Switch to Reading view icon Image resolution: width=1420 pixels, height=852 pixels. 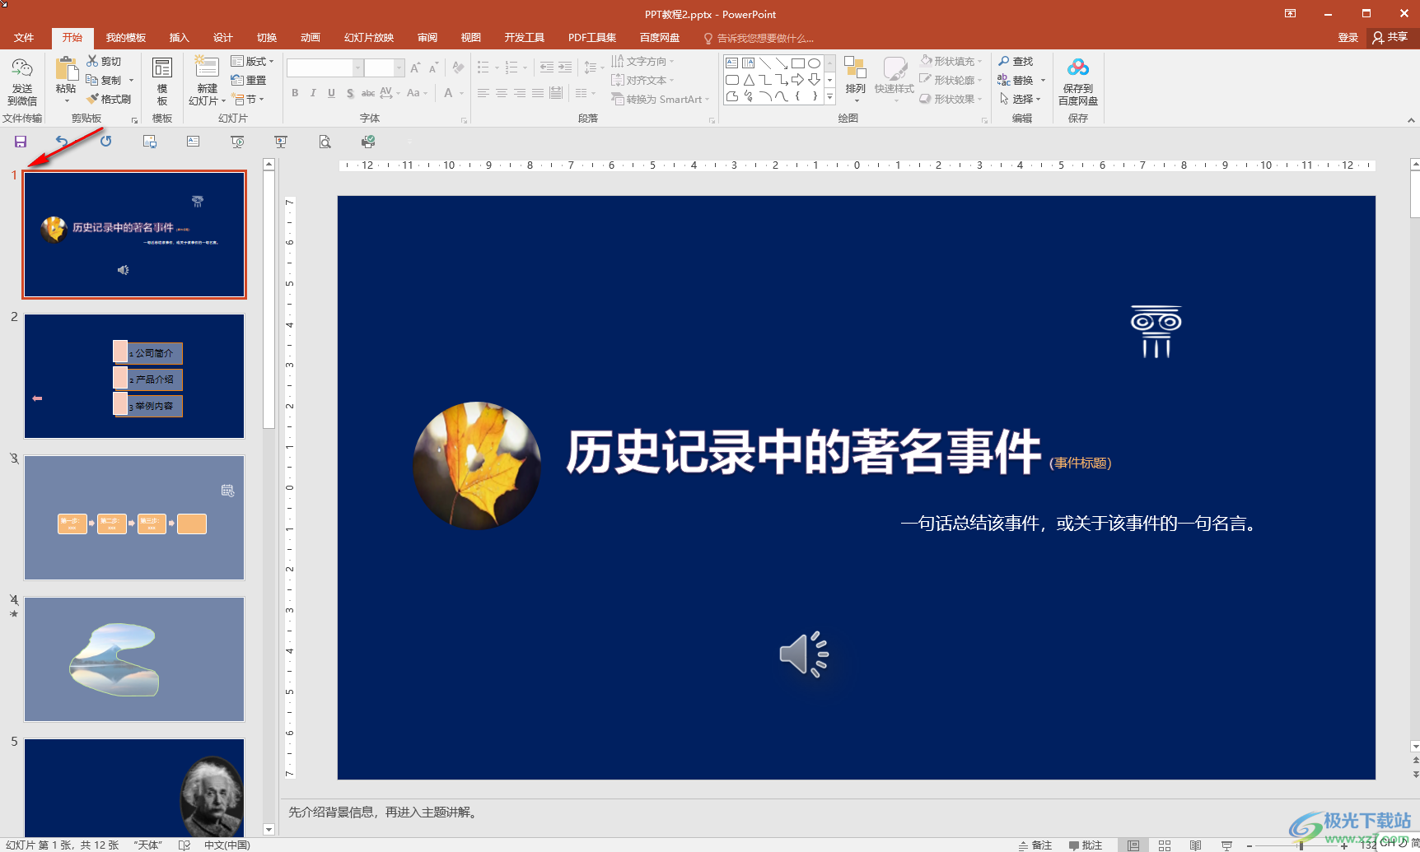pyautogui.click(x=1195, y=845)
